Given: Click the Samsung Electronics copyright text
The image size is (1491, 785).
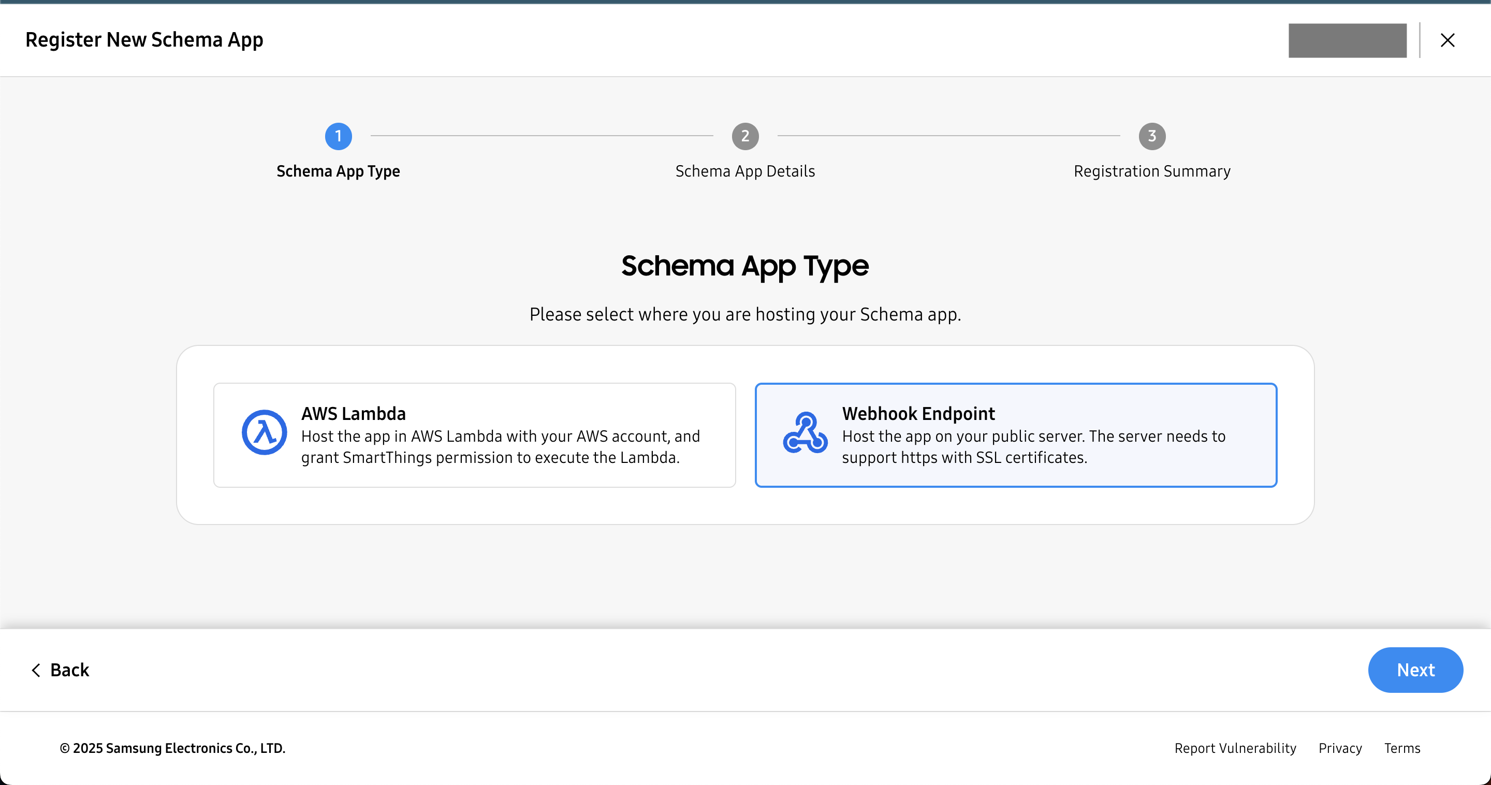Looking at the screenshot, I should click(172, 748).
